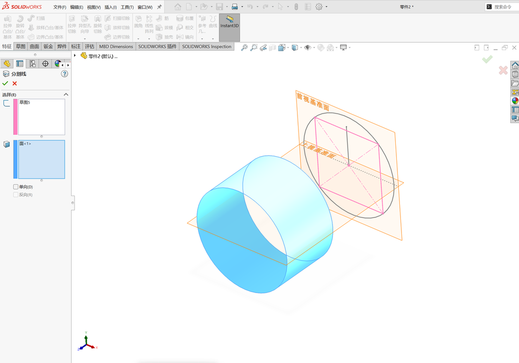Open the Options gear icon
Viewport: 519px width, 363px height.
[319, 7]
